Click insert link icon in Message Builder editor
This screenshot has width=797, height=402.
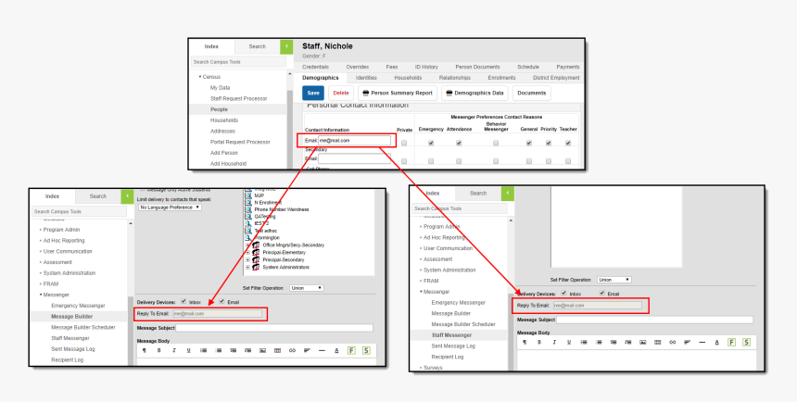[x=293, y=350]
